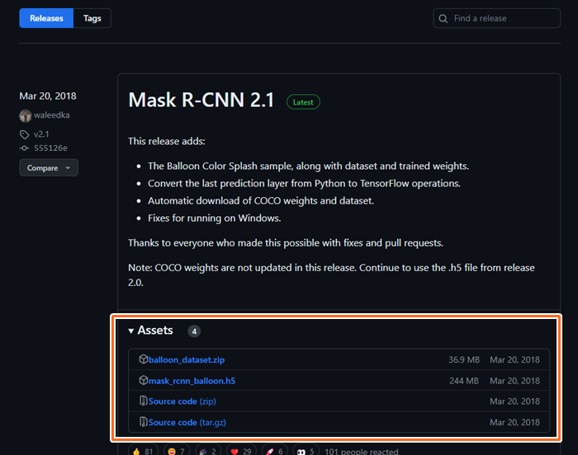Click the date in the balloon_dataset.zip row
This screenshot has height=455, width=578.
point(514,359)
